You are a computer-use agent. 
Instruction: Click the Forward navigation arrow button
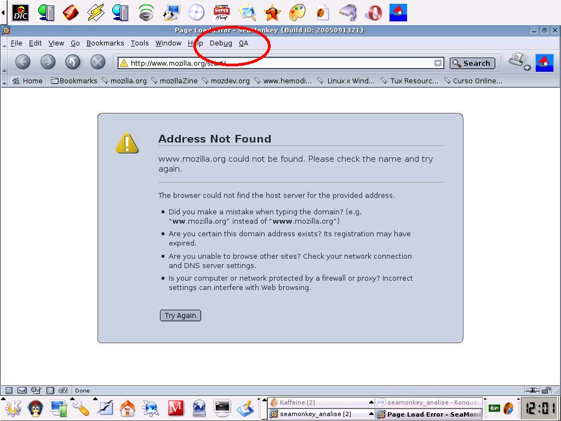tap(48, 62)
